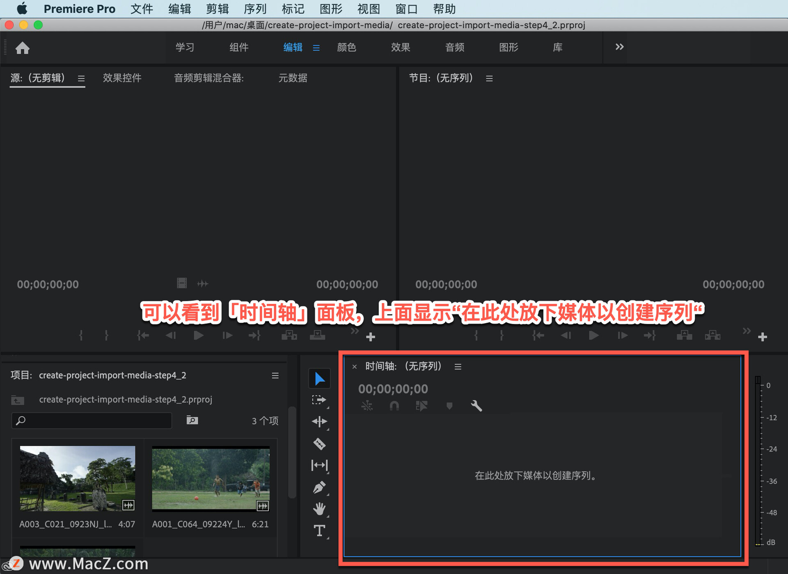Select the Track Select Forward tool
This screenshot has width=788, height=574.
[x=319, y=400]
